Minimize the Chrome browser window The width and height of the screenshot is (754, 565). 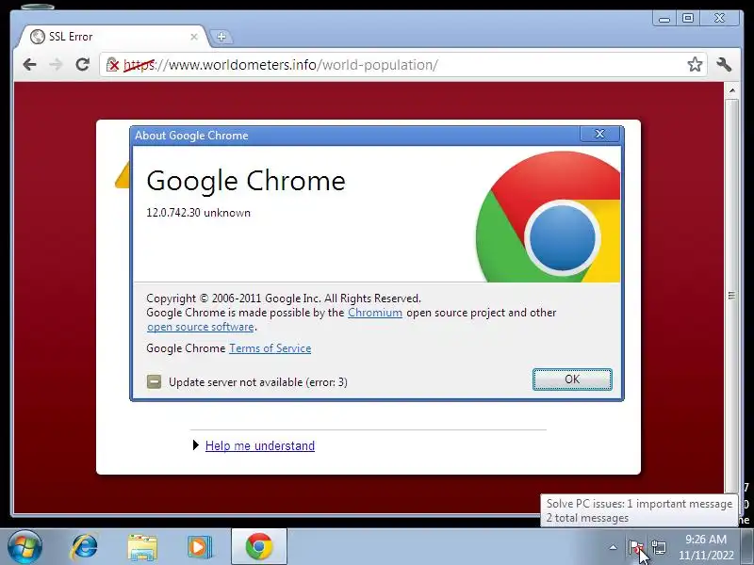point(664,19)
